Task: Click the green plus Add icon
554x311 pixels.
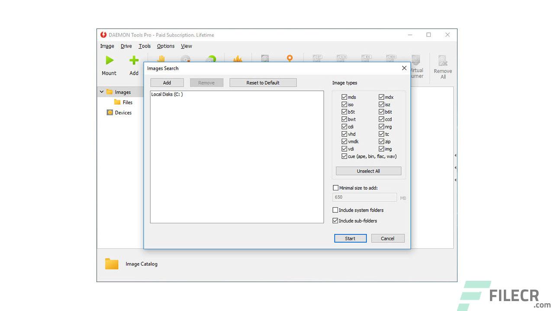Action: 134,60
